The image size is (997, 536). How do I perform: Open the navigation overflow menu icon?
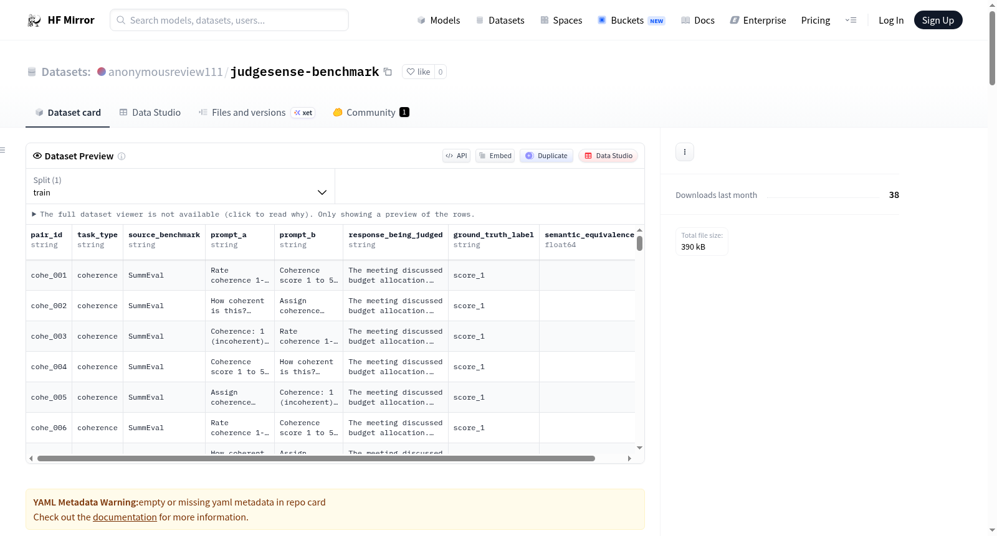point(851,20)
